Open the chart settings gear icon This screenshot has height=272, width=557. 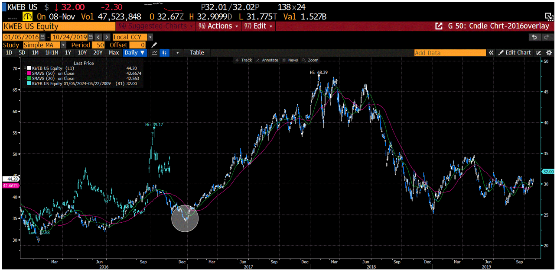click(x=549, y=52)
